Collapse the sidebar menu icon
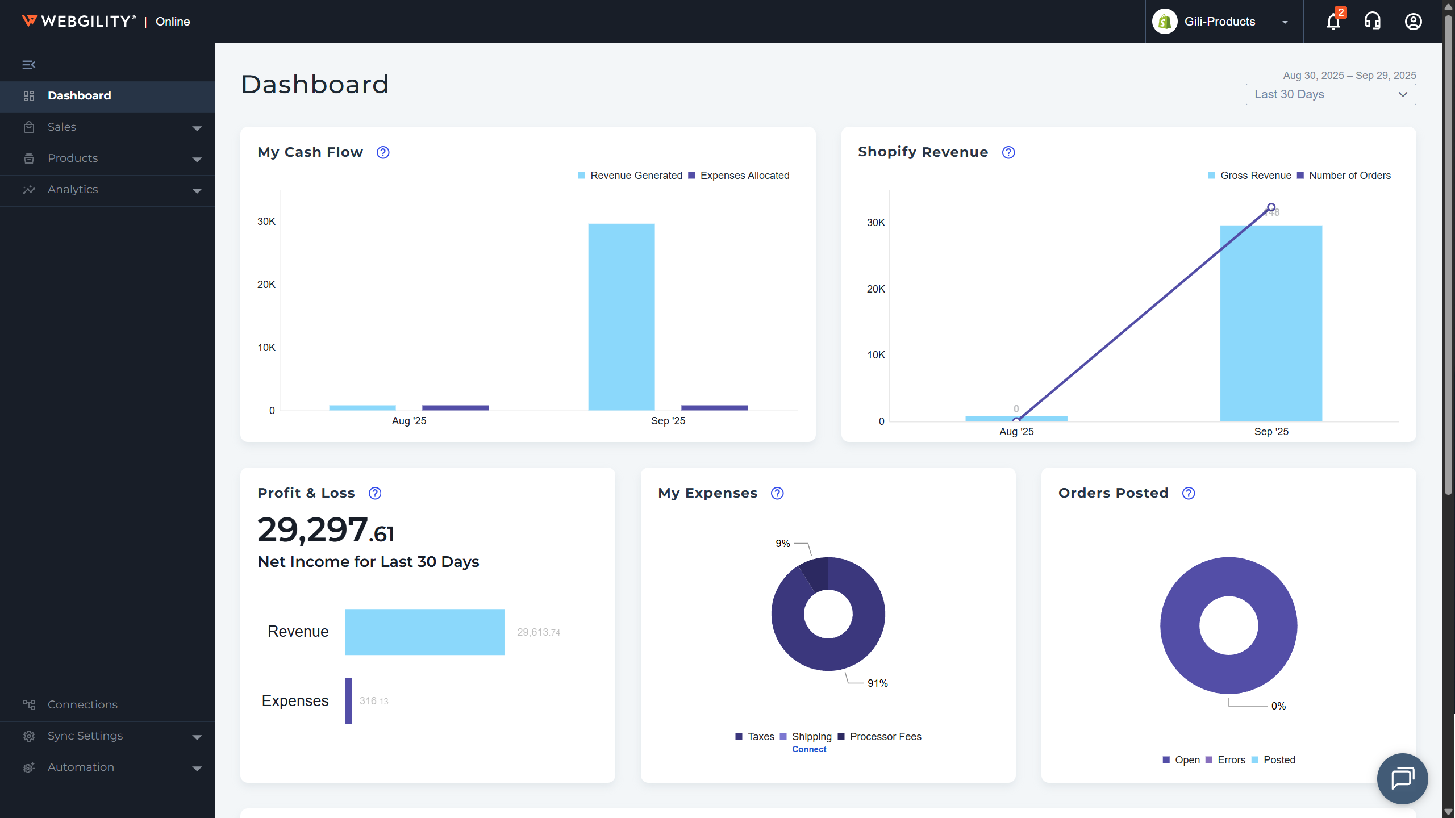 [29, 65]
